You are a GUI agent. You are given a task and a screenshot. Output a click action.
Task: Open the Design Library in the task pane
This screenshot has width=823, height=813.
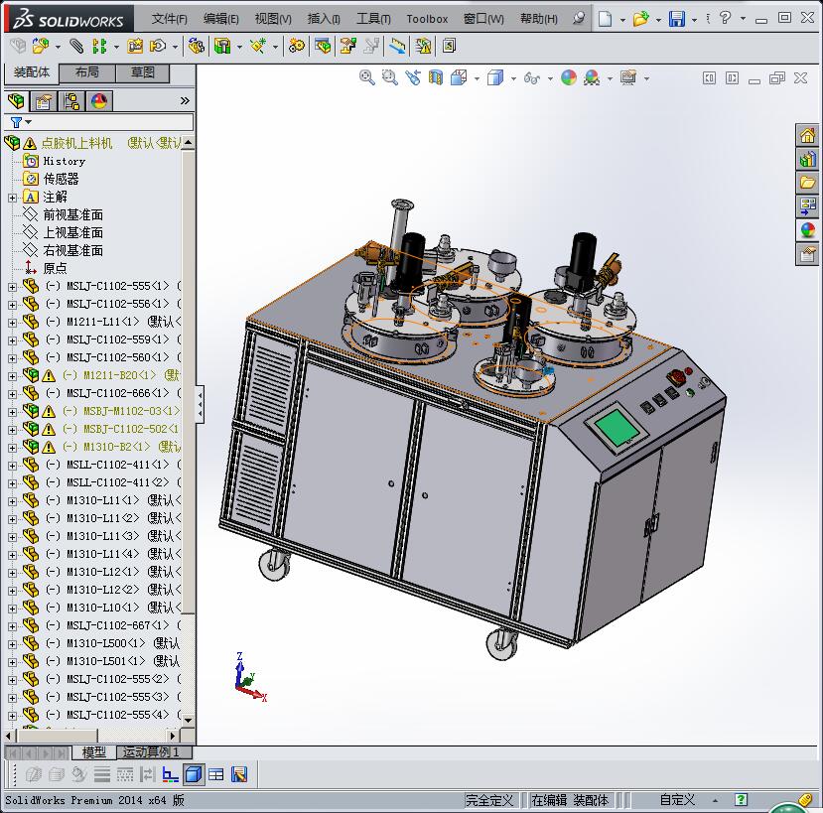click(x=807, y=159)
